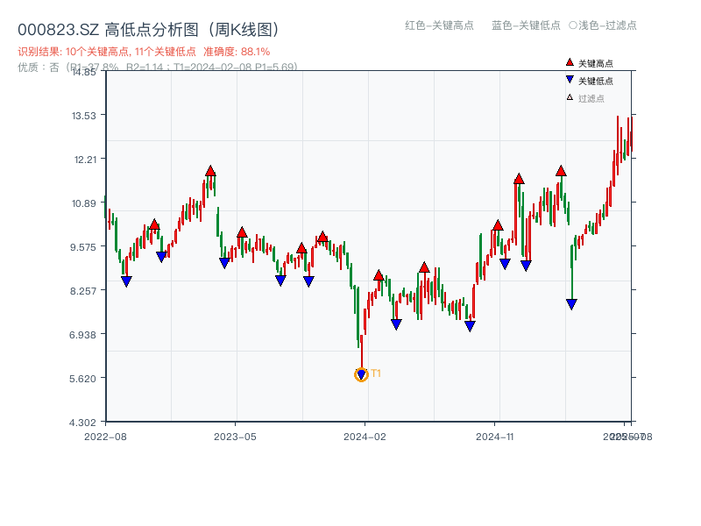Click the red high-point triangle at early-2023 peak
701x526 pixels.
[x=210, y=171]
